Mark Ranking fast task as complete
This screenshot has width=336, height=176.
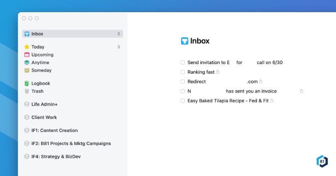point(183,72)
